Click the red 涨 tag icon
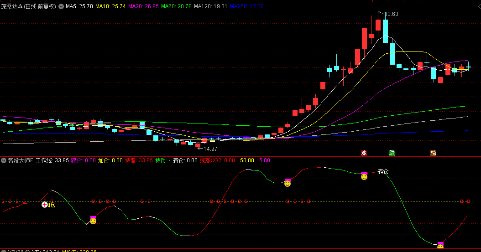 pos(364,153)
